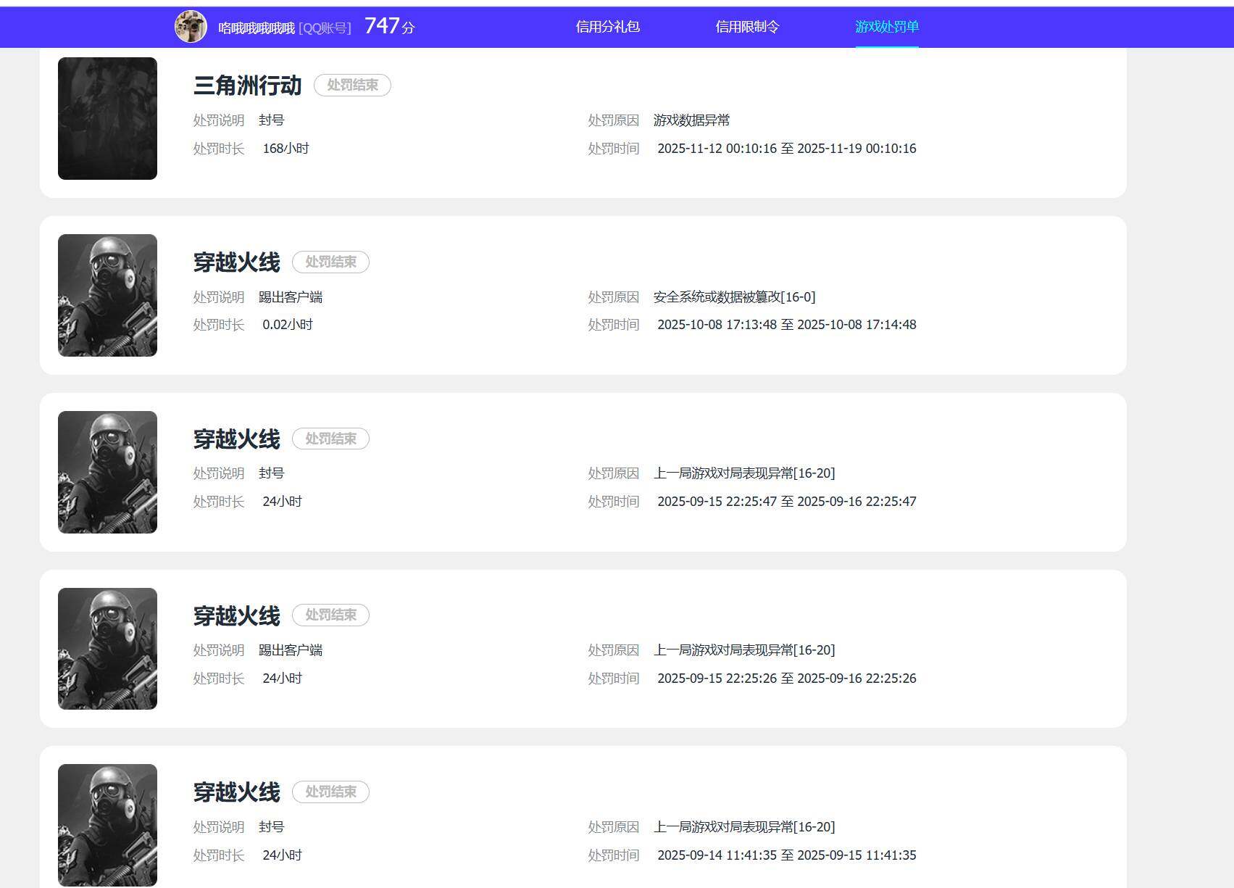Click the 处罚结束 badge on the 0.02小时 card
This screenshot has width=1234, height=888.
[330, 262]
